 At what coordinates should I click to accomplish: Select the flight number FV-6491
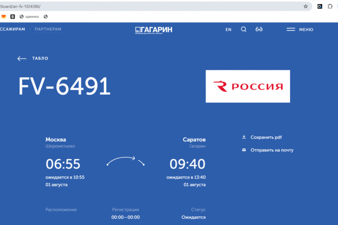coord(64,86)
